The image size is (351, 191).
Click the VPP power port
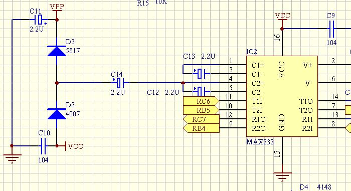pyautogui.click(x=57, y=9)
